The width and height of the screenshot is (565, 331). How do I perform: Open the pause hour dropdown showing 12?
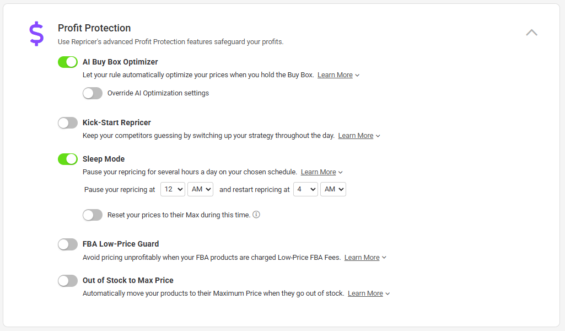coord(173,189)
